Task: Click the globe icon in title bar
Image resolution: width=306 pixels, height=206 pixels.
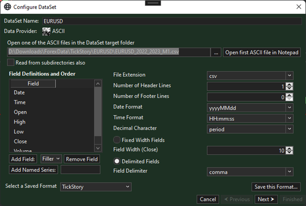Action: coord(7,7)
